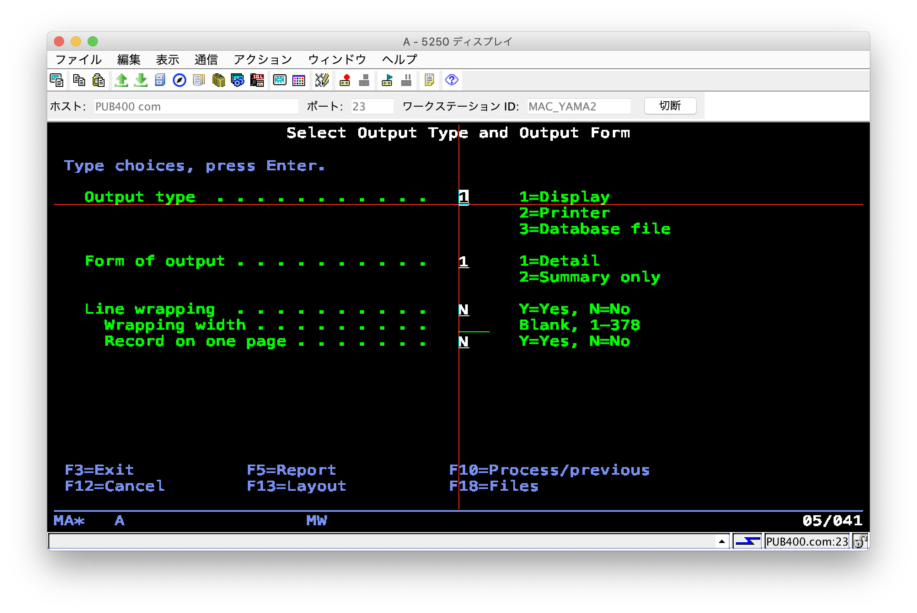Click the F13=Layout function key label

coord(297,486)
